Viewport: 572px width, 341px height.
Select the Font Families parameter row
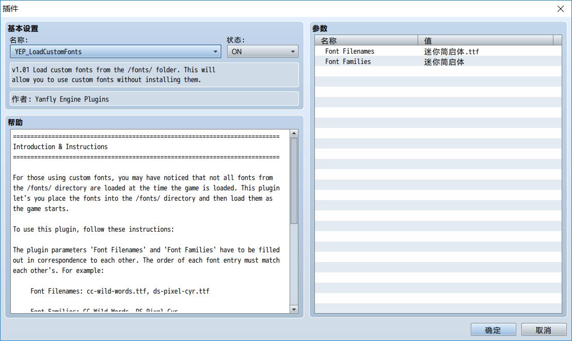click(438, 61)
